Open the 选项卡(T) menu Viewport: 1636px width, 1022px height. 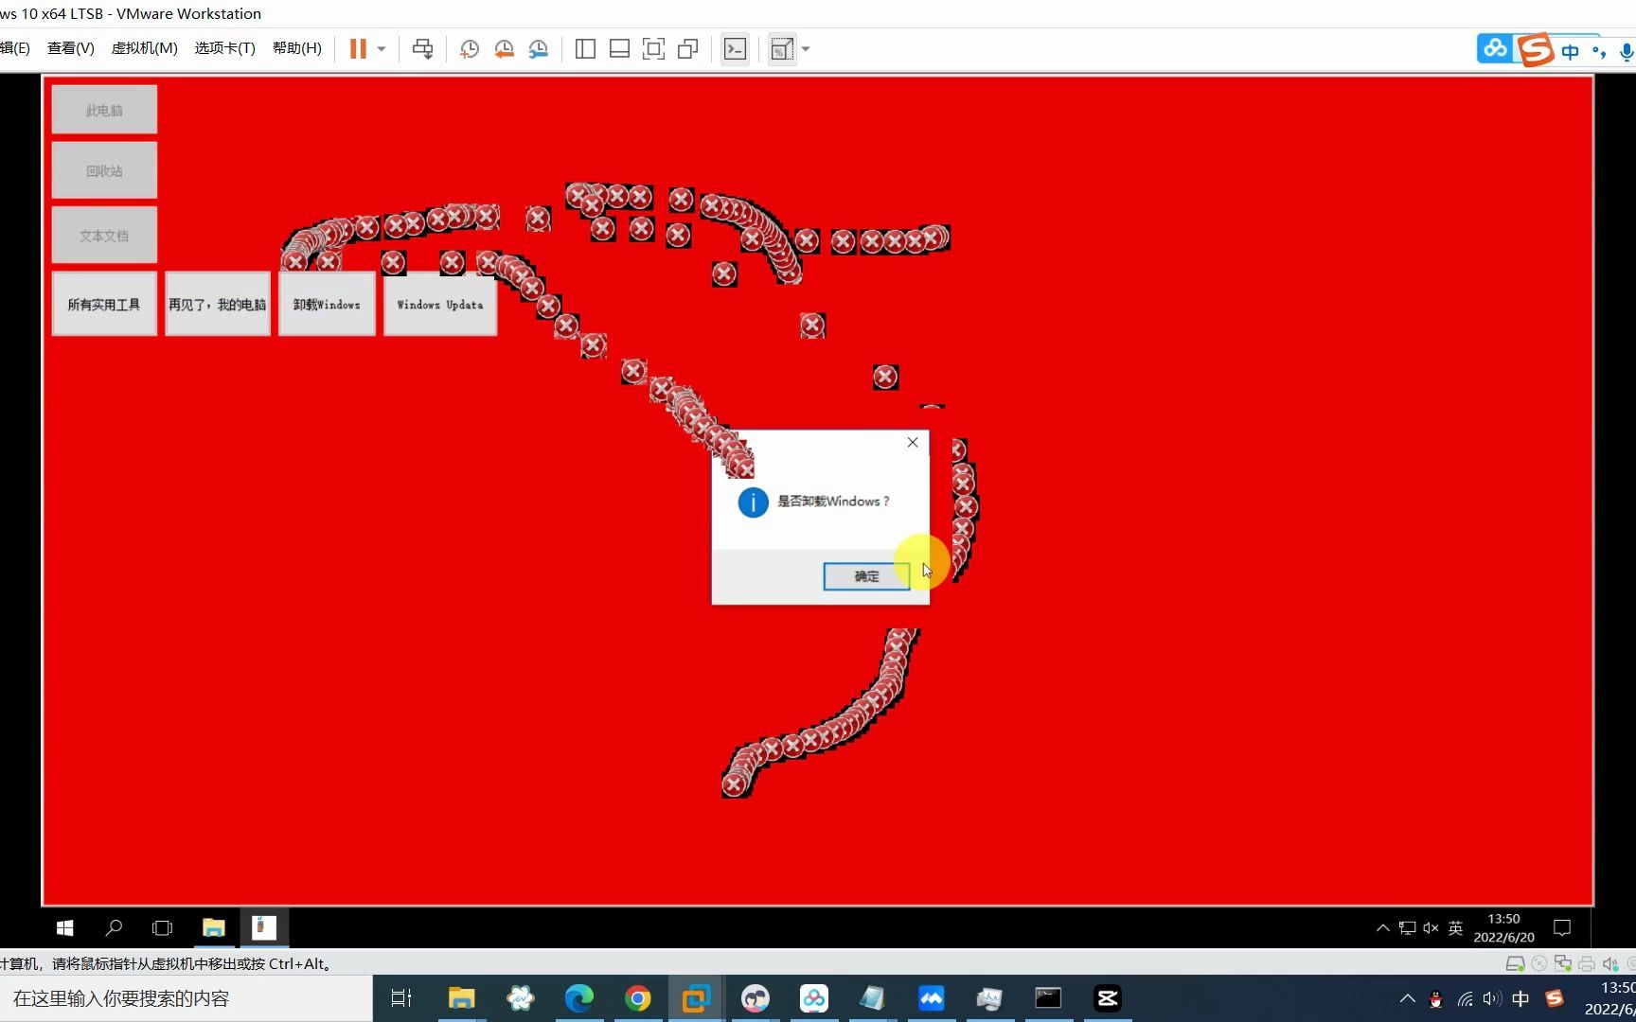tap(224, 47)
